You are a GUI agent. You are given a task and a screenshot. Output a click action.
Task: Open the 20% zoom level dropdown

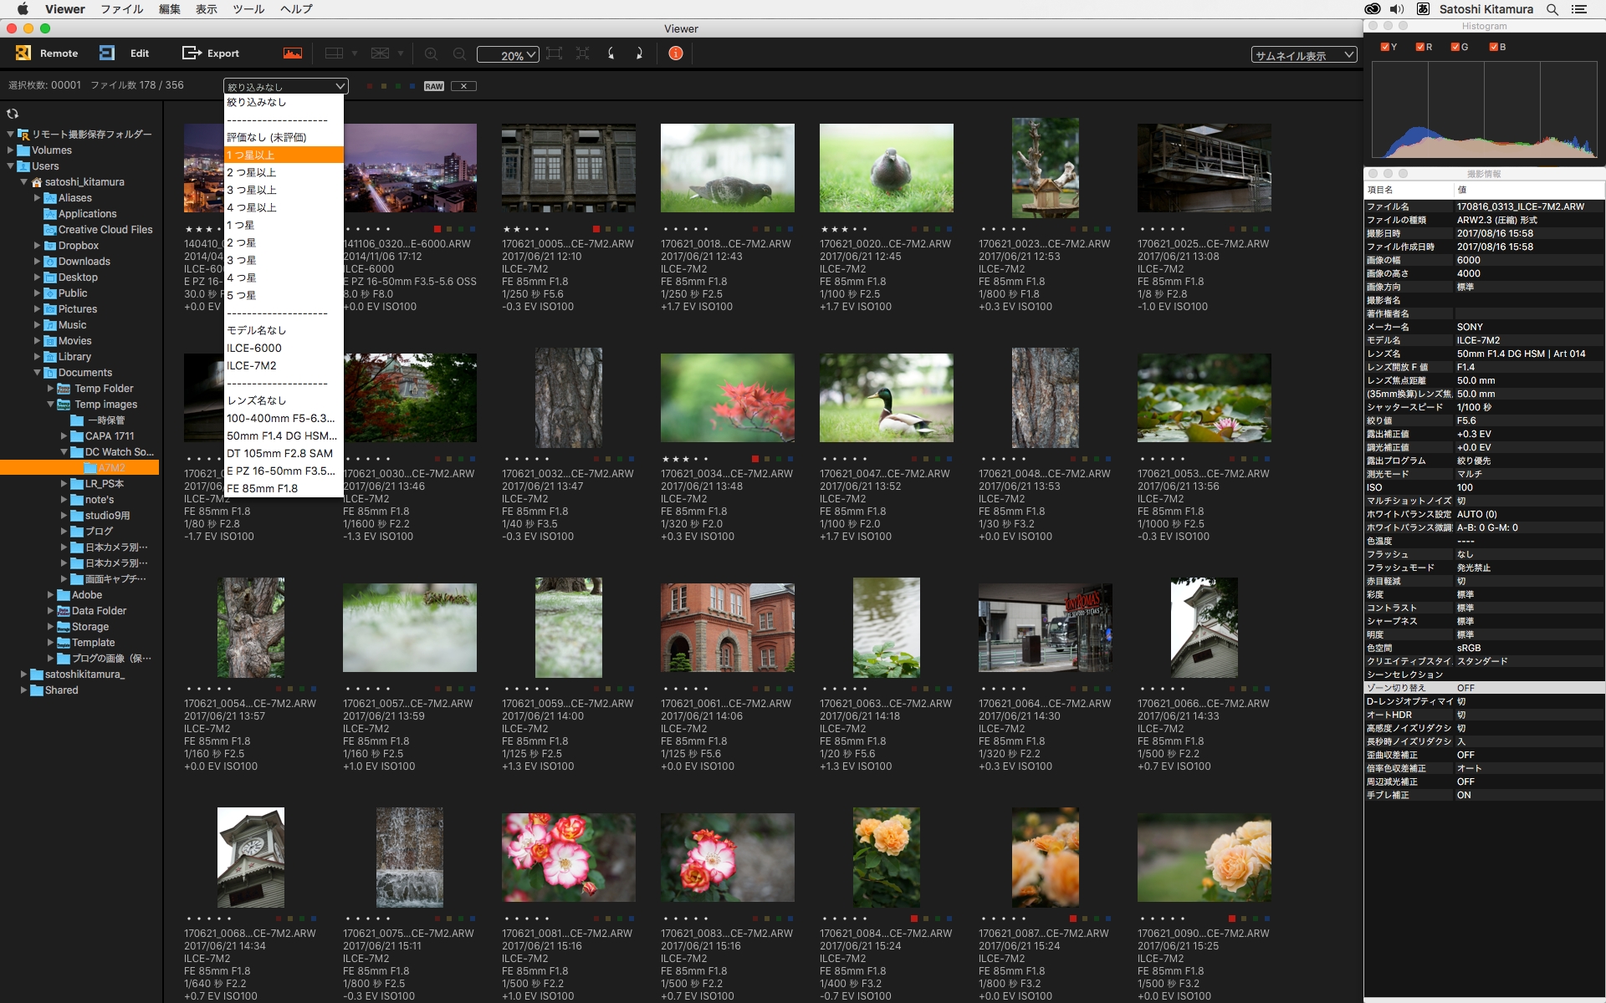(508, 55)
